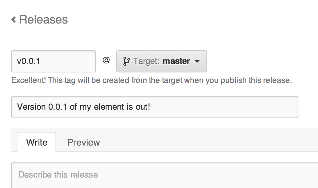Viewport: 318px width, 188px height.
Task: Click inside the Describe this release textarea
Action: (x=154, y=175)
